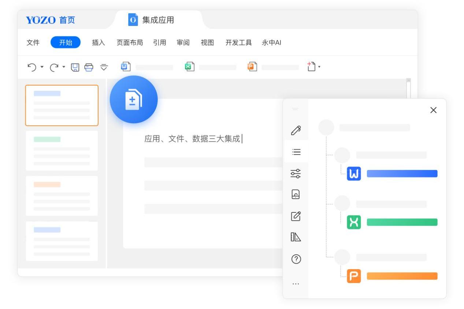Select the second page thumbnail with green header
The width and height of the screenshot is (464, 309).
[x=62, y=150]
